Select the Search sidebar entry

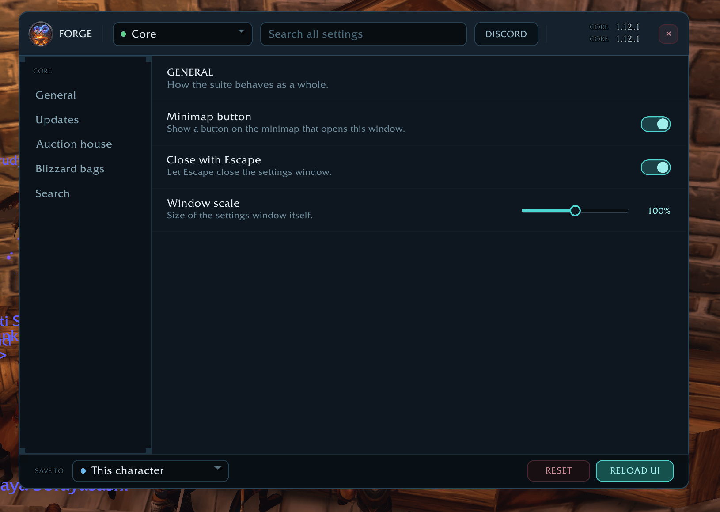pyautogui.click(x=53, y=193)
